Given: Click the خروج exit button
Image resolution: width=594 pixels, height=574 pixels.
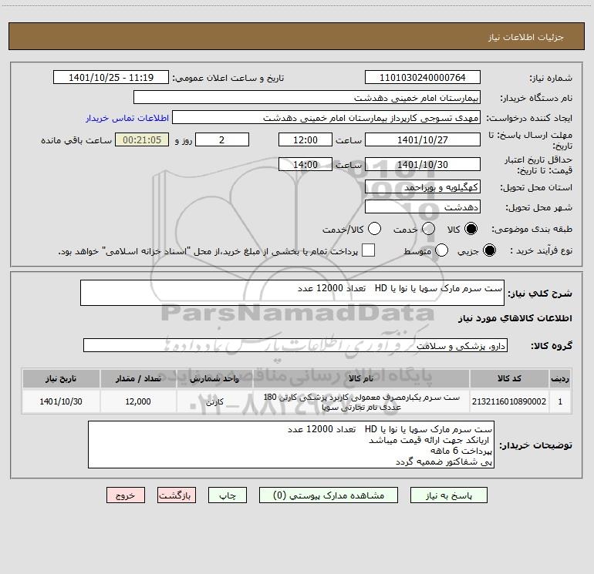Looking at the screenshot, I should [126, 495].
